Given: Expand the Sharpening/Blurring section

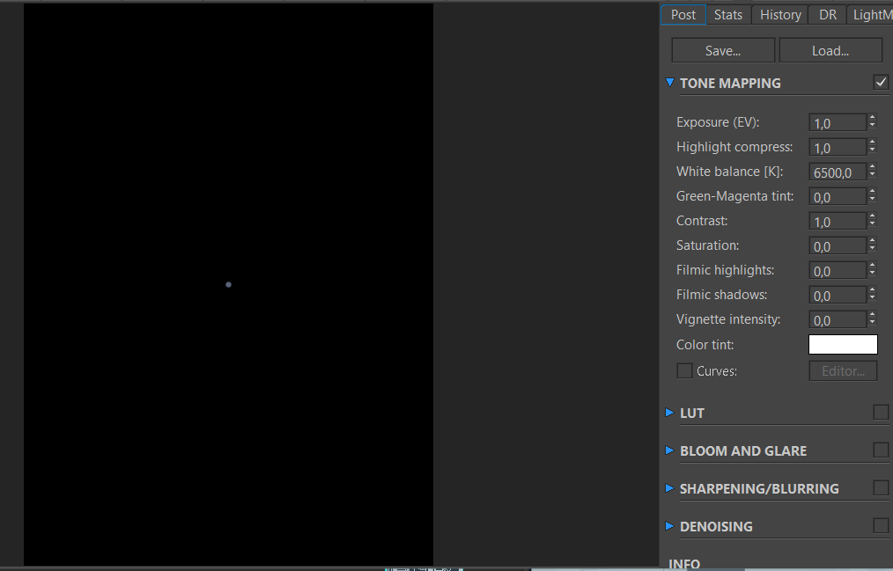Looking at the screenshot, I should (x=669, y=488).
